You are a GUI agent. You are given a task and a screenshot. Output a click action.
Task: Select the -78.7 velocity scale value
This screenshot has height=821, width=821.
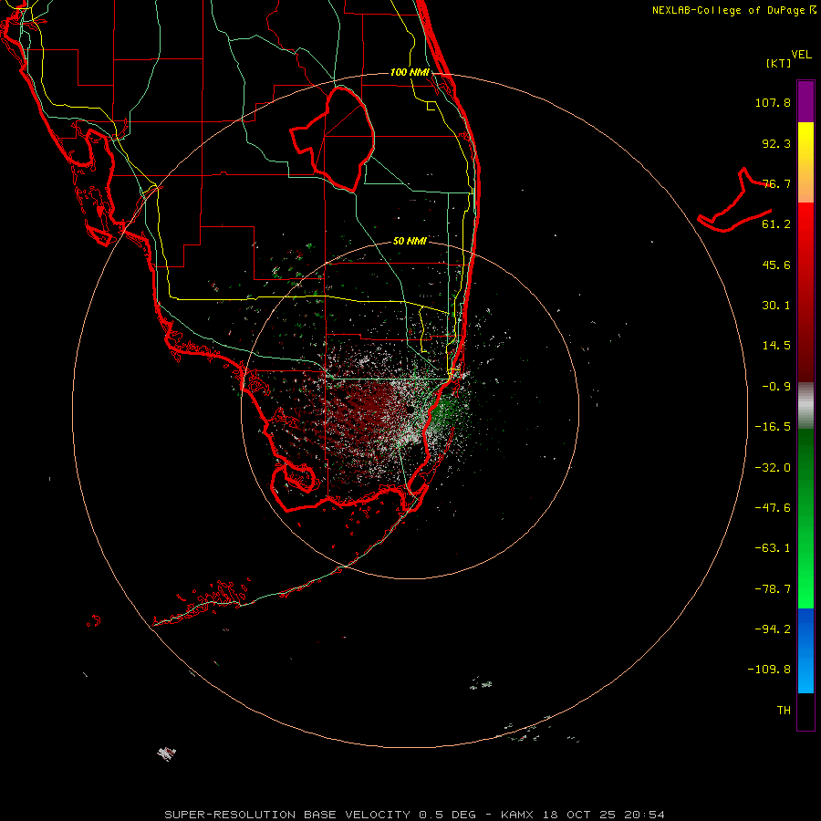[773, 589]
